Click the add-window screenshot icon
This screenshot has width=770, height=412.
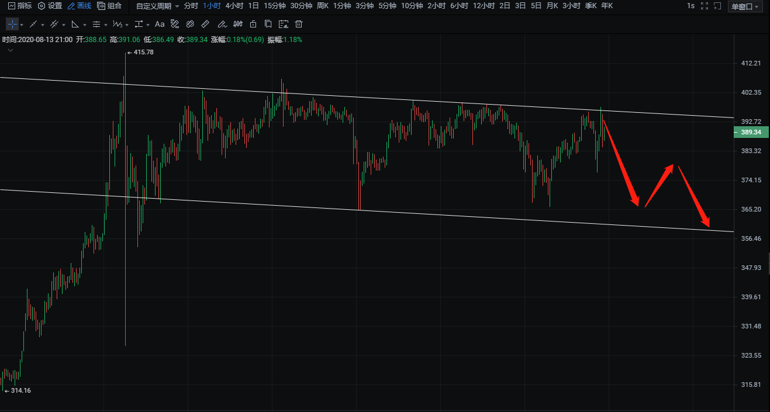pos(717,6)
